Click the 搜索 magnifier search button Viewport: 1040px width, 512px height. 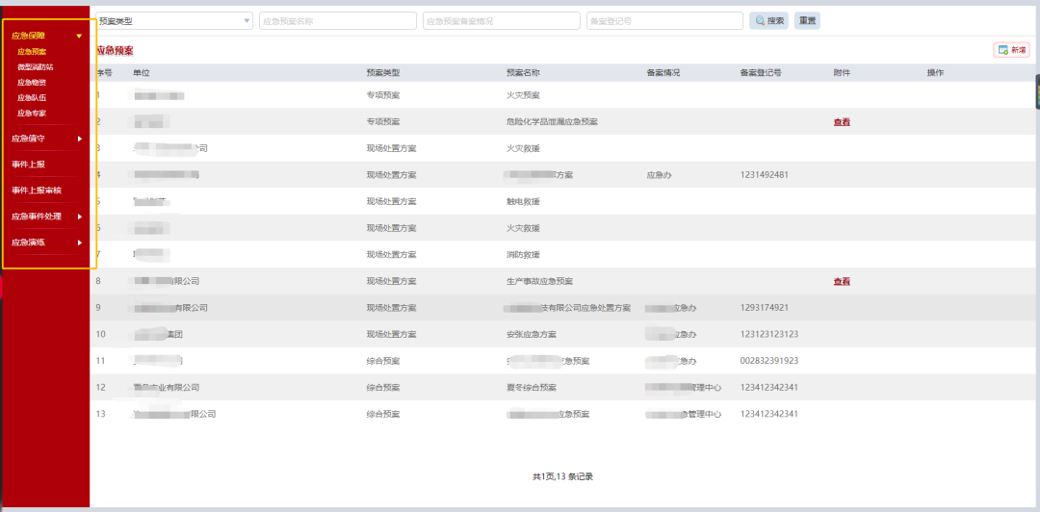tap(768, 20)
